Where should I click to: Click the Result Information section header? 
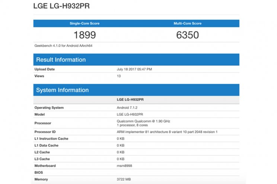(136, 59)
